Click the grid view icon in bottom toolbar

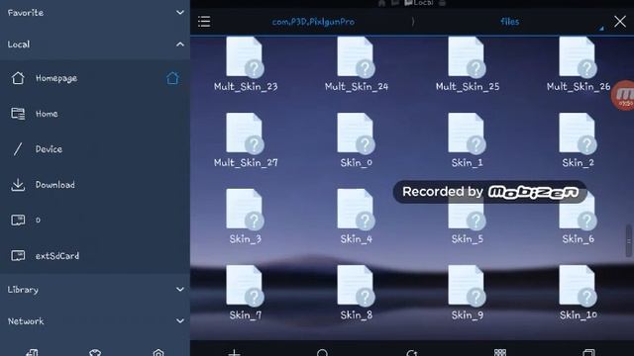500,352
